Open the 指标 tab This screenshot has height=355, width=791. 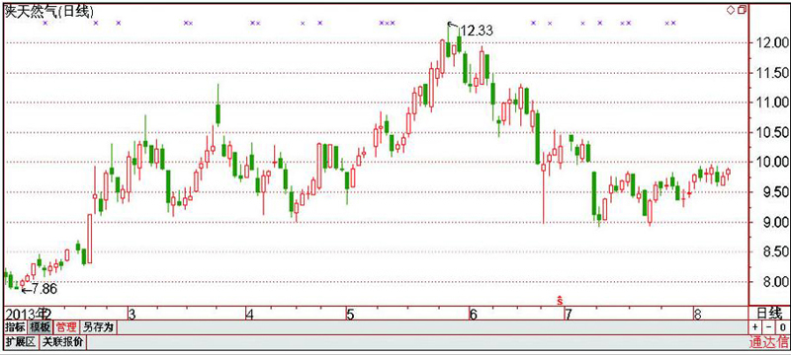15,327
